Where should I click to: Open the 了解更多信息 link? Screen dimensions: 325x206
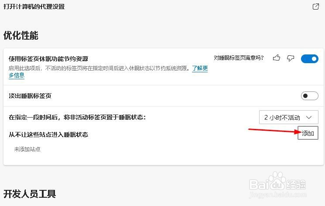200,68
